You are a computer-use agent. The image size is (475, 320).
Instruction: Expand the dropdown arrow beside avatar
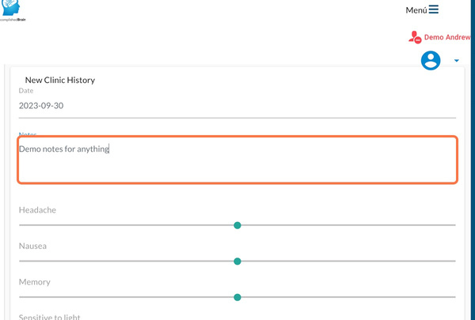[457, 61]
